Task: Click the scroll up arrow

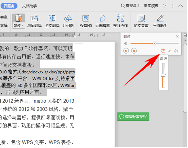Action: [x=185, y=41]
